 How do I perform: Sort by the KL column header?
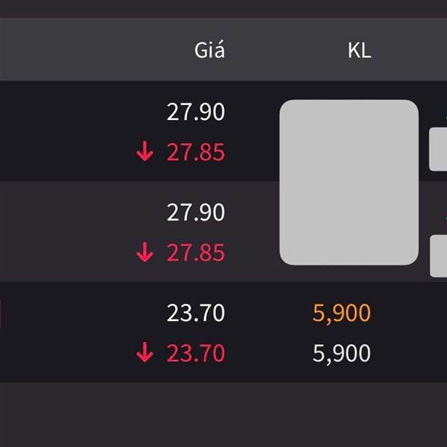[x=359, y=50]
